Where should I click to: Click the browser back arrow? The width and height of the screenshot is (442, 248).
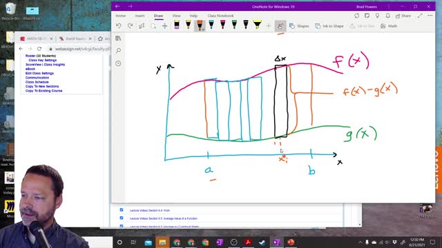(x=21, y=49)
